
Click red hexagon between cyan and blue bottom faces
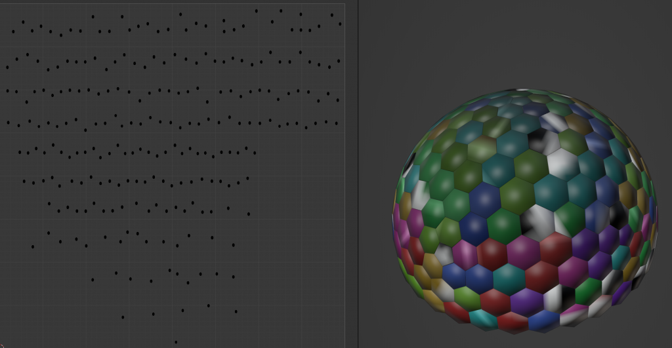pos(513,321)
